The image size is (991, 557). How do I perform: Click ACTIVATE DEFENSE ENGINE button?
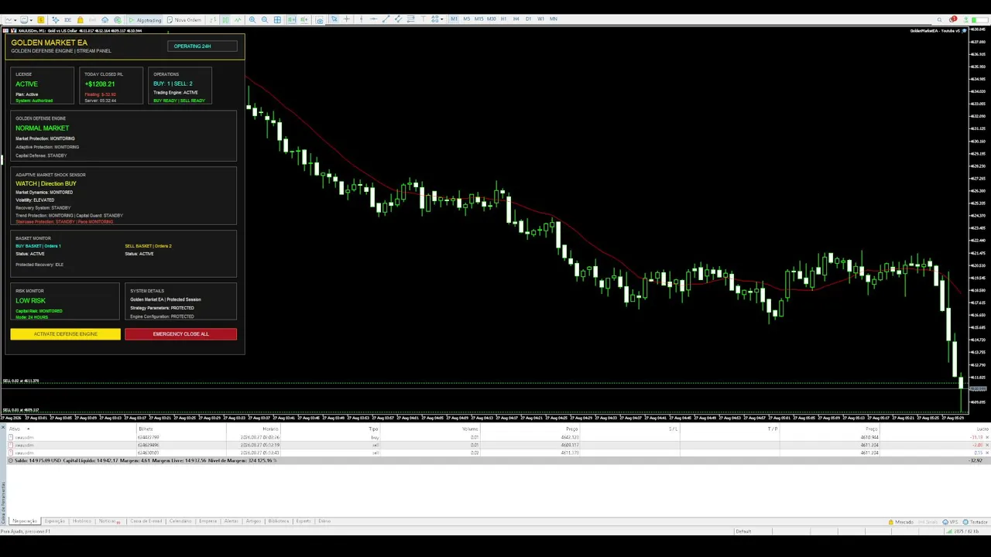65,334
